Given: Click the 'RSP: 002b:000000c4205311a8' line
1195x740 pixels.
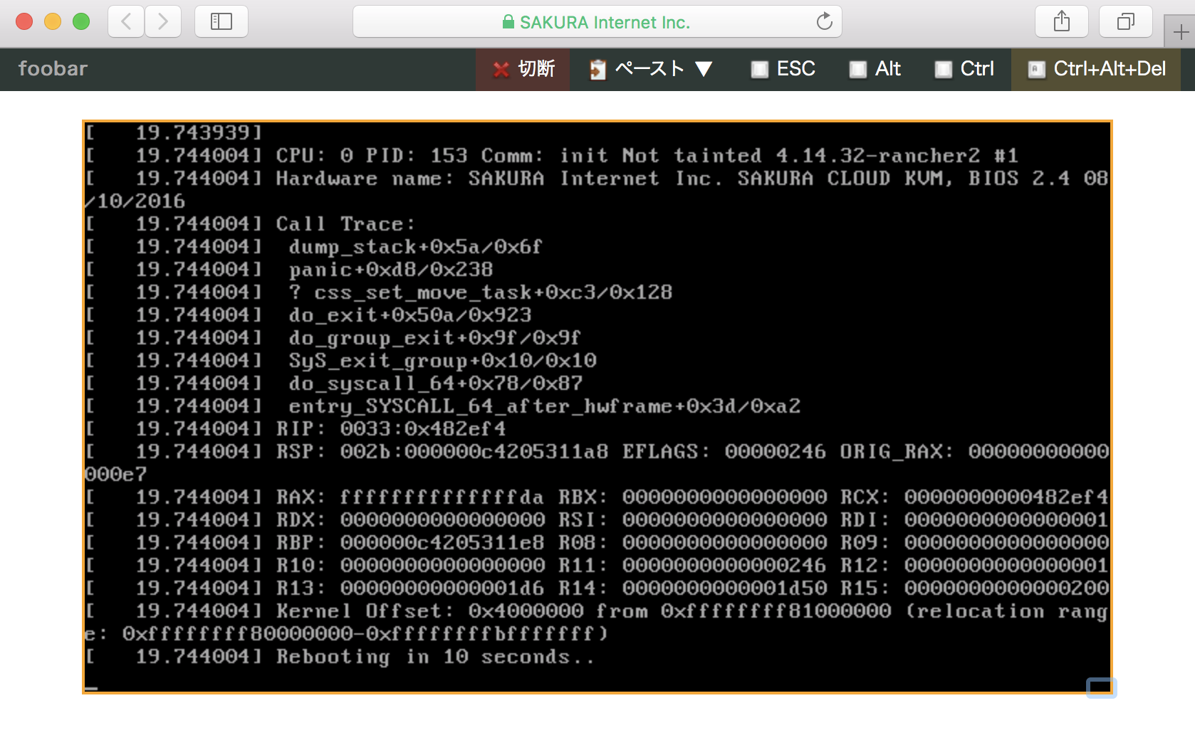Looking at the screenshot, I should (x=597, y=463).
